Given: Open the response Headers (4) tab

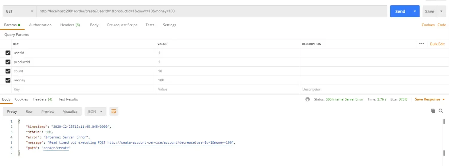Looking at the screenshot, I should (43, 99).
